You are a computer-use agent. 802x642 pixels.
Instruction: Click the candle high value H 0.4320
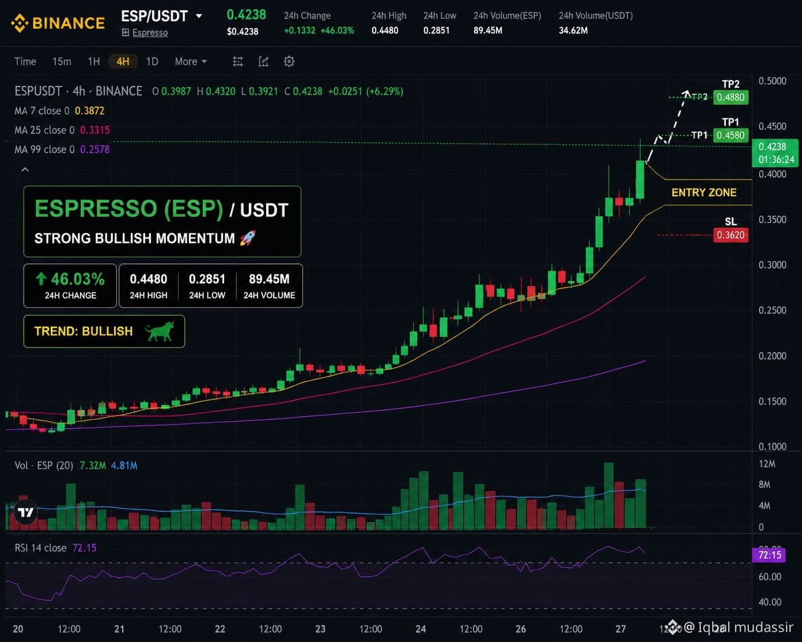click(x=216, y=91)
